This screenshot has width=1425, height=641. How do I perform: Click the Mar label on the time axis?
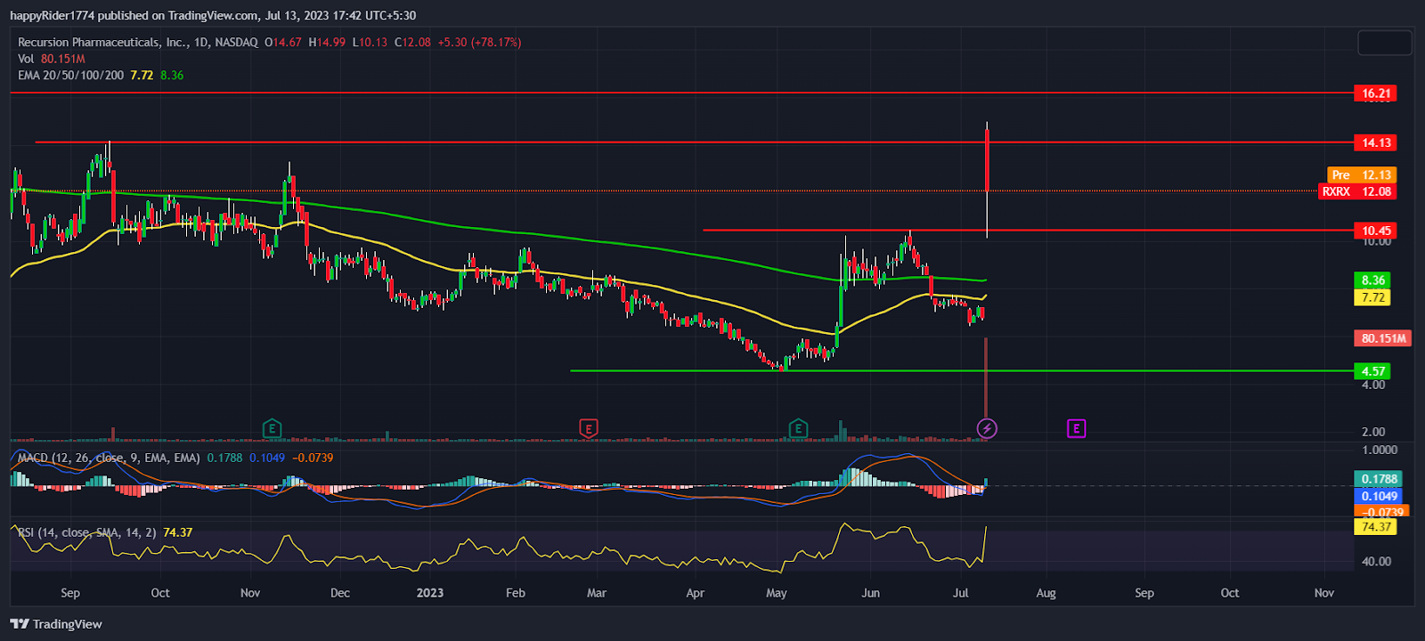597,593
